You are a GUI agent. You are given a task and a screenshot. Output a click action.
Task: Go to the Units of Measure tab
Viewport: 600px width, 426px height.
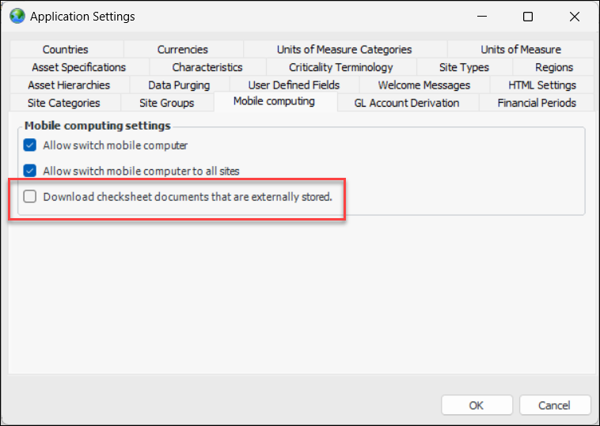tap(520, 50)
